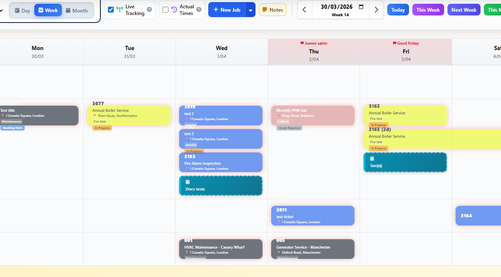Click location pin on Kings Road, Brighton
This screenshot has width=501, height=277.
279,116
